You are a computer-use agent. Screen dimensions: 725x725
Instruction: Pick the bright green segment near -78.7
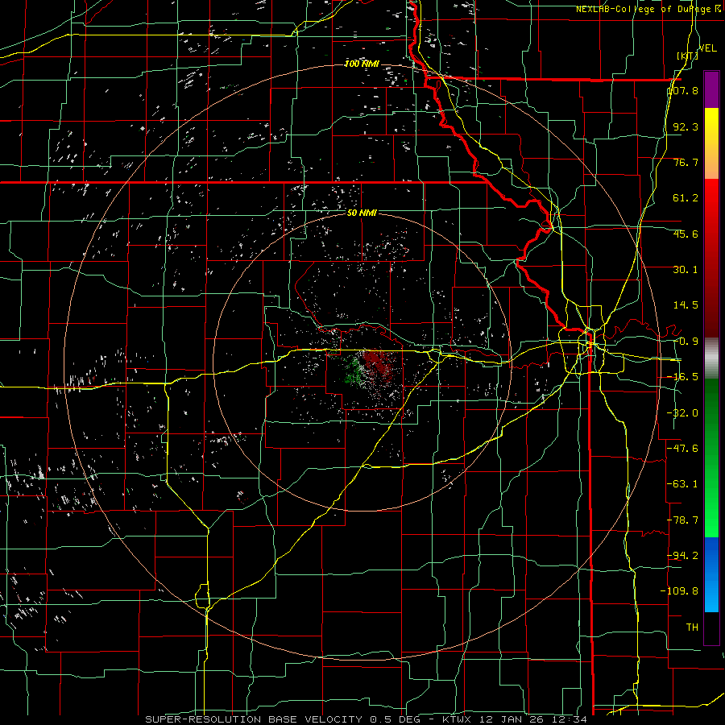point(711,520)
